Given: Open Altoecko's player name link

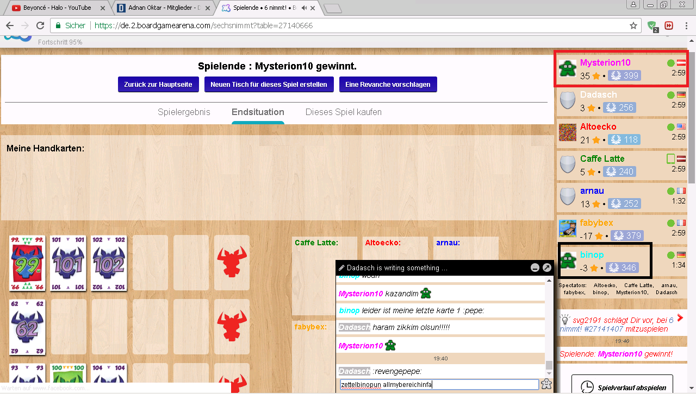Looking at the screenshot, I should (x=598, y=127).
